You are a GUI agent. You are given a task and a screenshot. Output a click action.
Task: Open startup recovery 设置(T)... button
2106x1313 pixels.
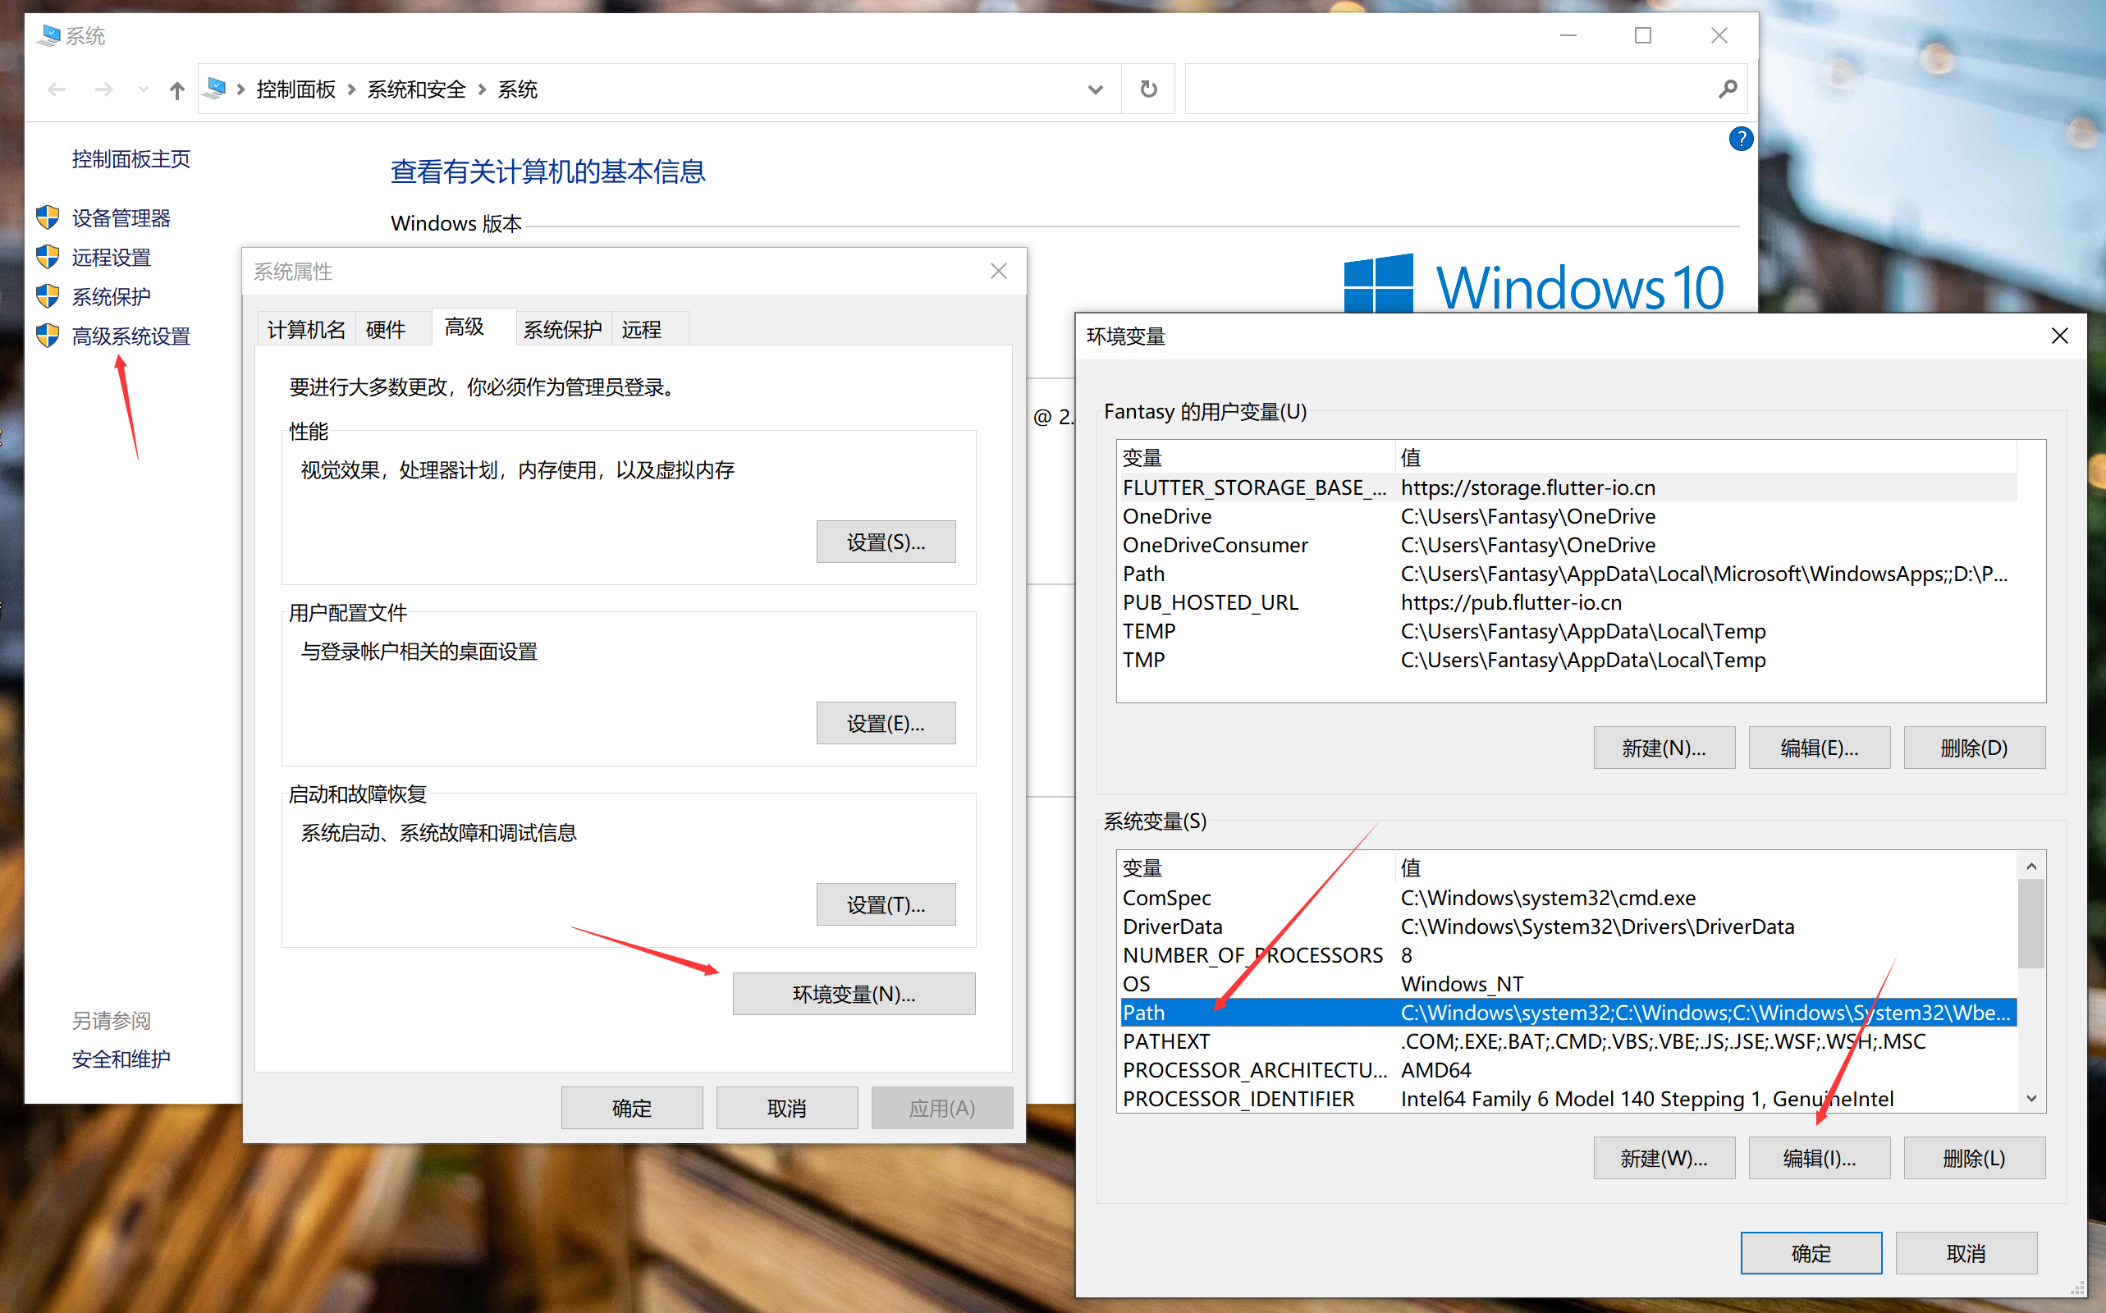click(x=886, y=905)
